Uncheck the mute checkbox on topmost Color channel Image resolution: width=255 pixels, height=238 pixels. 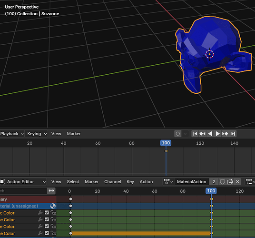47,213
